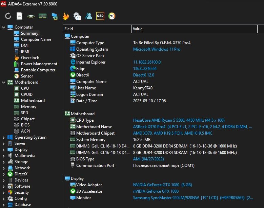Screen dimensions: 264x208
Task: Expand the Multimedia node
Action: coord(3,156)
